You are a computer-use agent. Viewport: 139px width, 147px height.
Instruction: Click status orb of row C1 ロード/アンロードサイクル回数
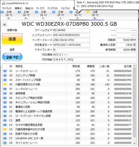pos(5,116)
